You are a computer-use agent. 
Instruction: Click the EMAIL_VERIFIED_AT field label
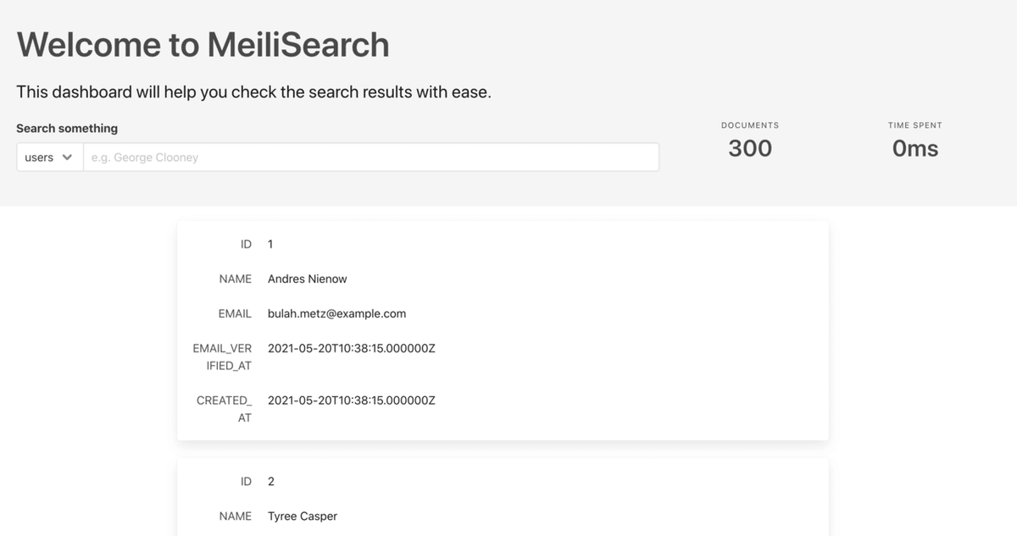223,356
